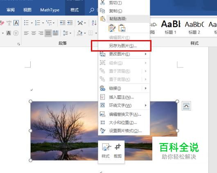Open 大小和位置 dialog
This screenshot has width=217, height=173.
pyautogui.click(x=124, y=123)
